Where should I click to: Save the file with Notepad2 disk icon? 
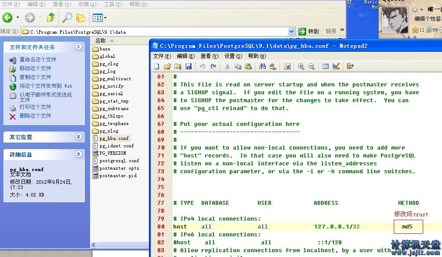pyautogui.click(x=188, y=66)
